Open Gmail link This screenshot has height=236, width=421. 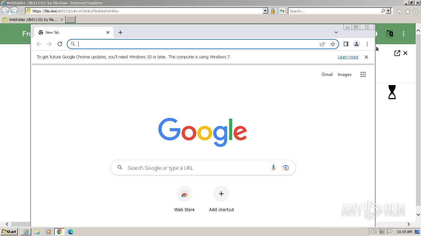coord(327,75)
